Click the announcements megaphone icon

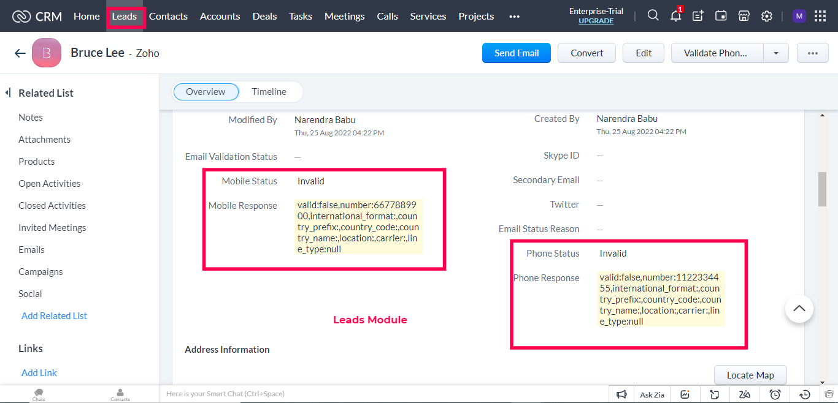tap(621, 394)
